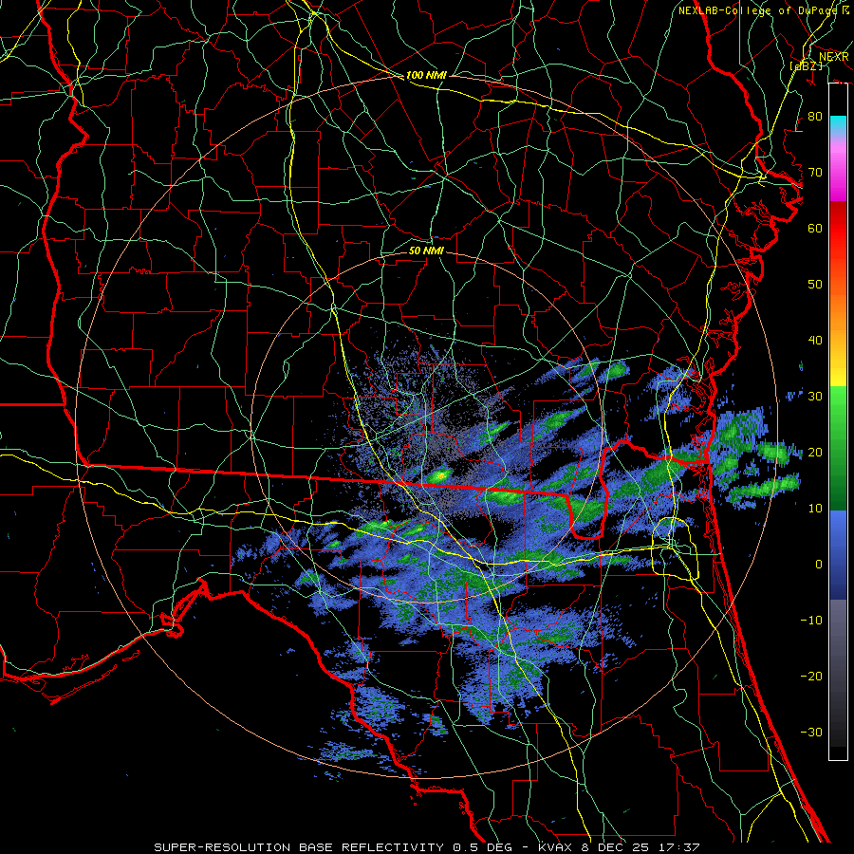Click the 0 value on dBZ scale

click(819, 565)
